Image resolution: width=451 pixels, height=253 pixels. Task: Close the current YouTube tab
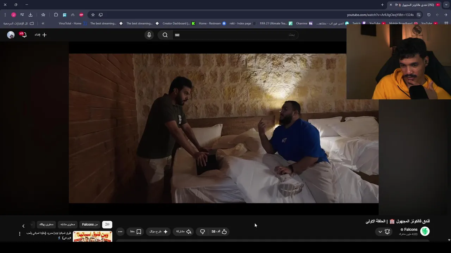coord(391,5)
